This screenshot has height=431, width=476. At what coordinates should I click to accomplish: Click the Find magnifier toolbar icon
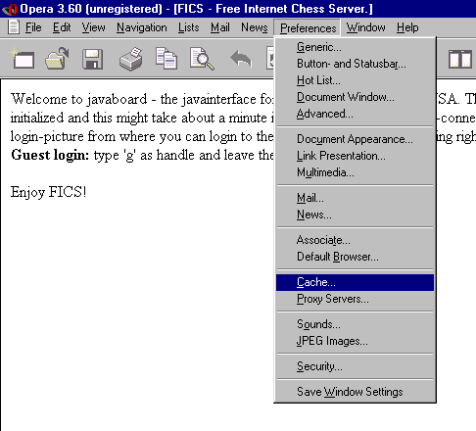click(202, 59)
